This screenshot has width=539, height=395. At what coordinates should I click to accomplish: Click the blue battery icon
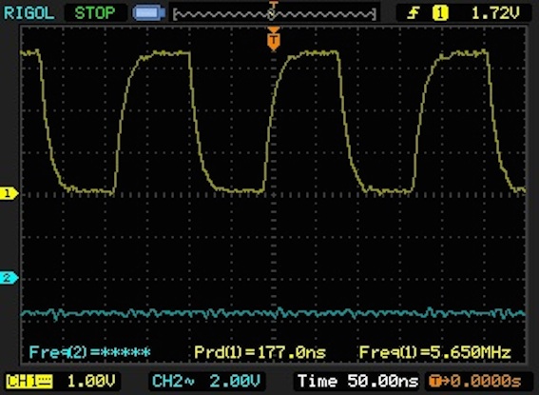click(x=149, y=13)
